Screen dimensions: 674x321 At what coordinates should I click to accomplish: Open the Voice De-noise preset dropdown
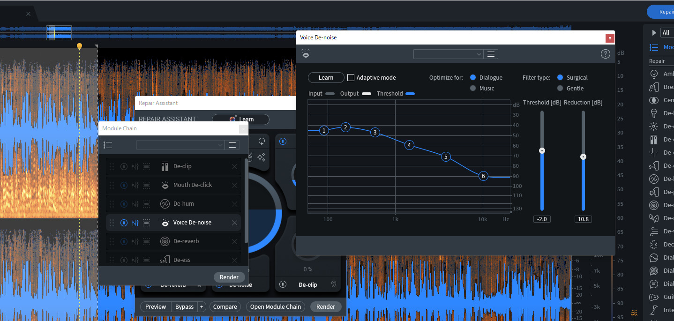[x=448, y=54]
